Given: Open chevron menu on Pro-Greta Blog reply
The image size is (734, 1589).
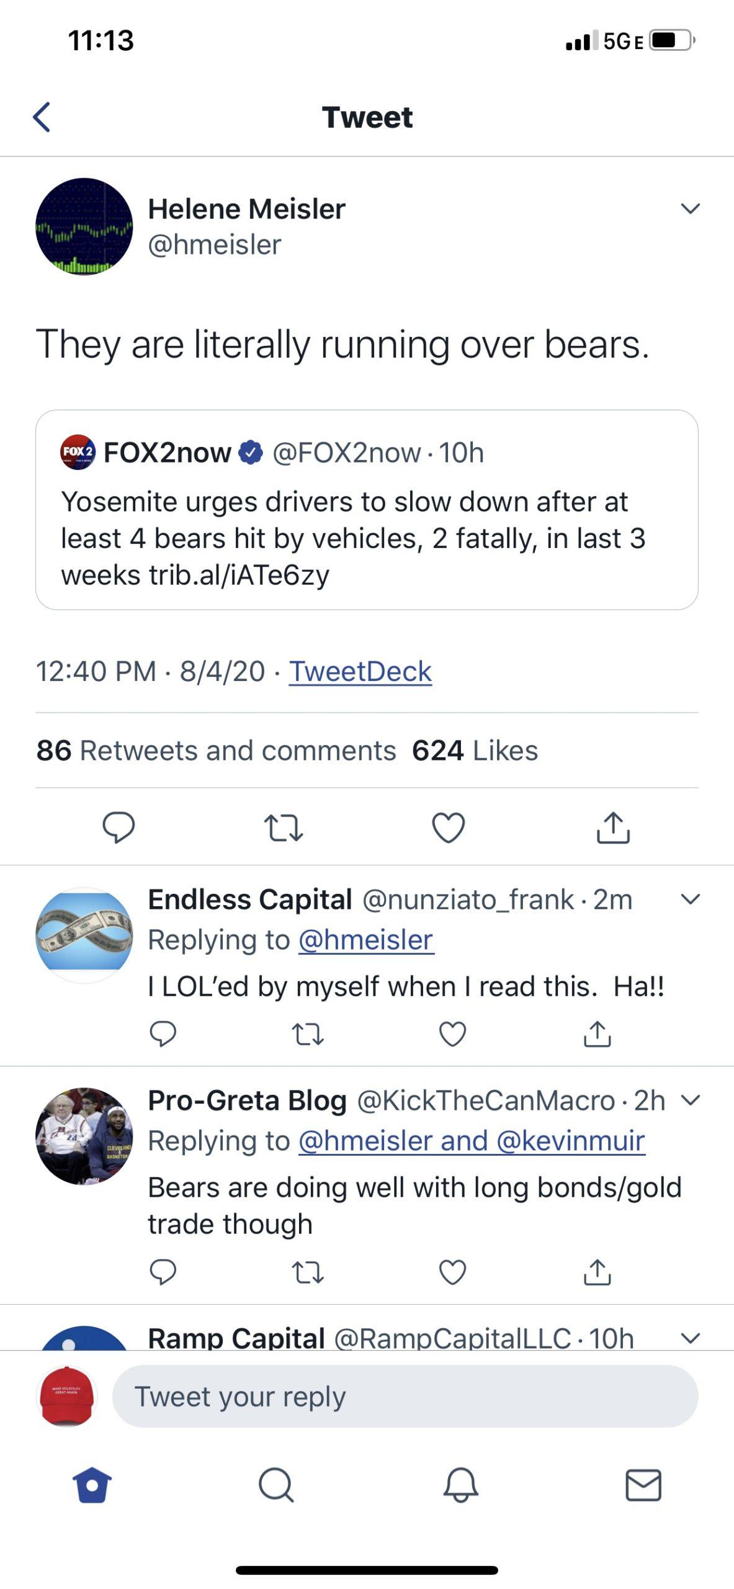Looking at the screenshot, I should click(x=690, y=1101).
